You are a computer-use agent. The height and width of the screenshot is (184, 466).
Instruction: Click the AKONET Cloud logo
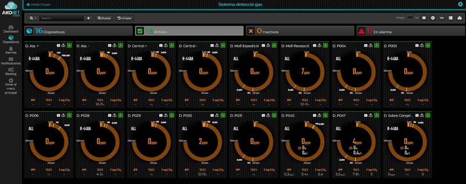[11, 9]
